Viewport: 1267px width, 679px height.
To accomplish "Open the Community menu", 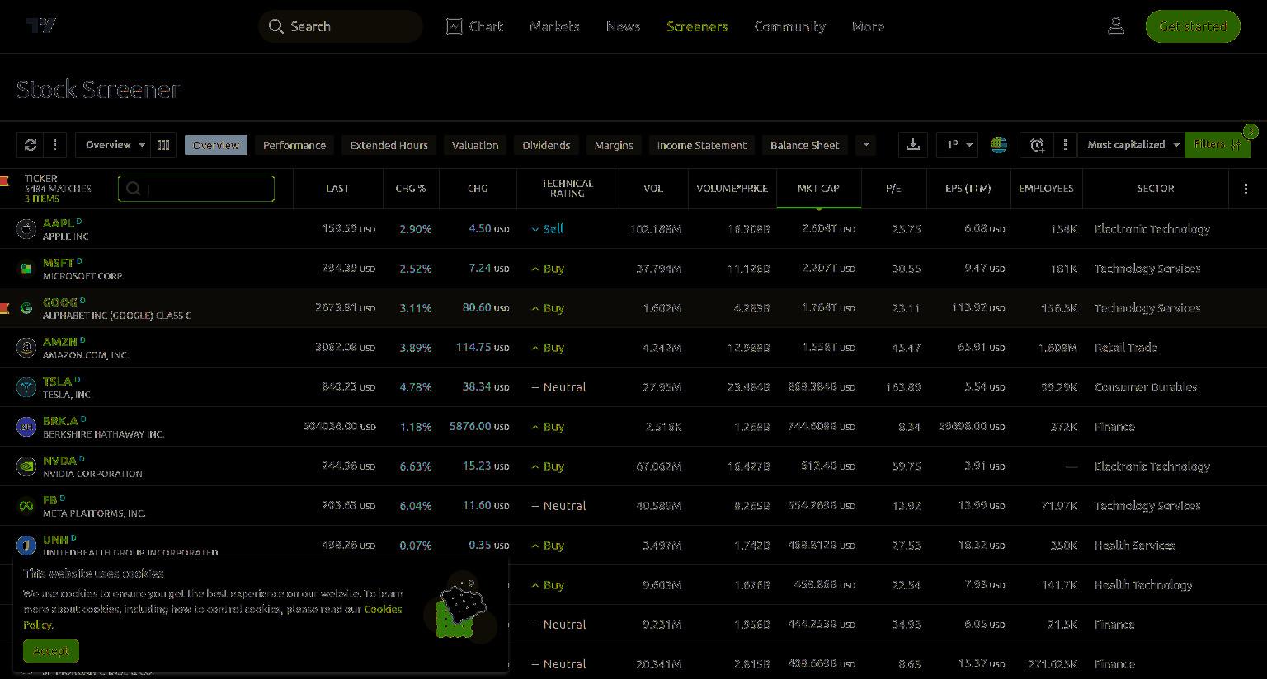I will (789, 26).
